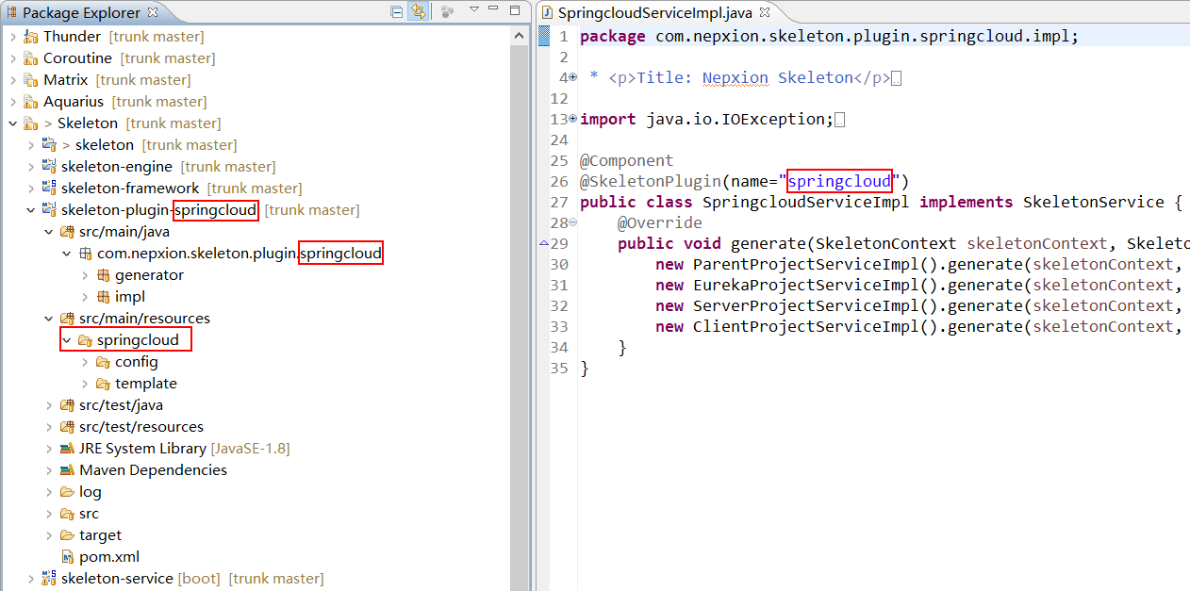Collapse the generate method at line 28

point(572,222)
